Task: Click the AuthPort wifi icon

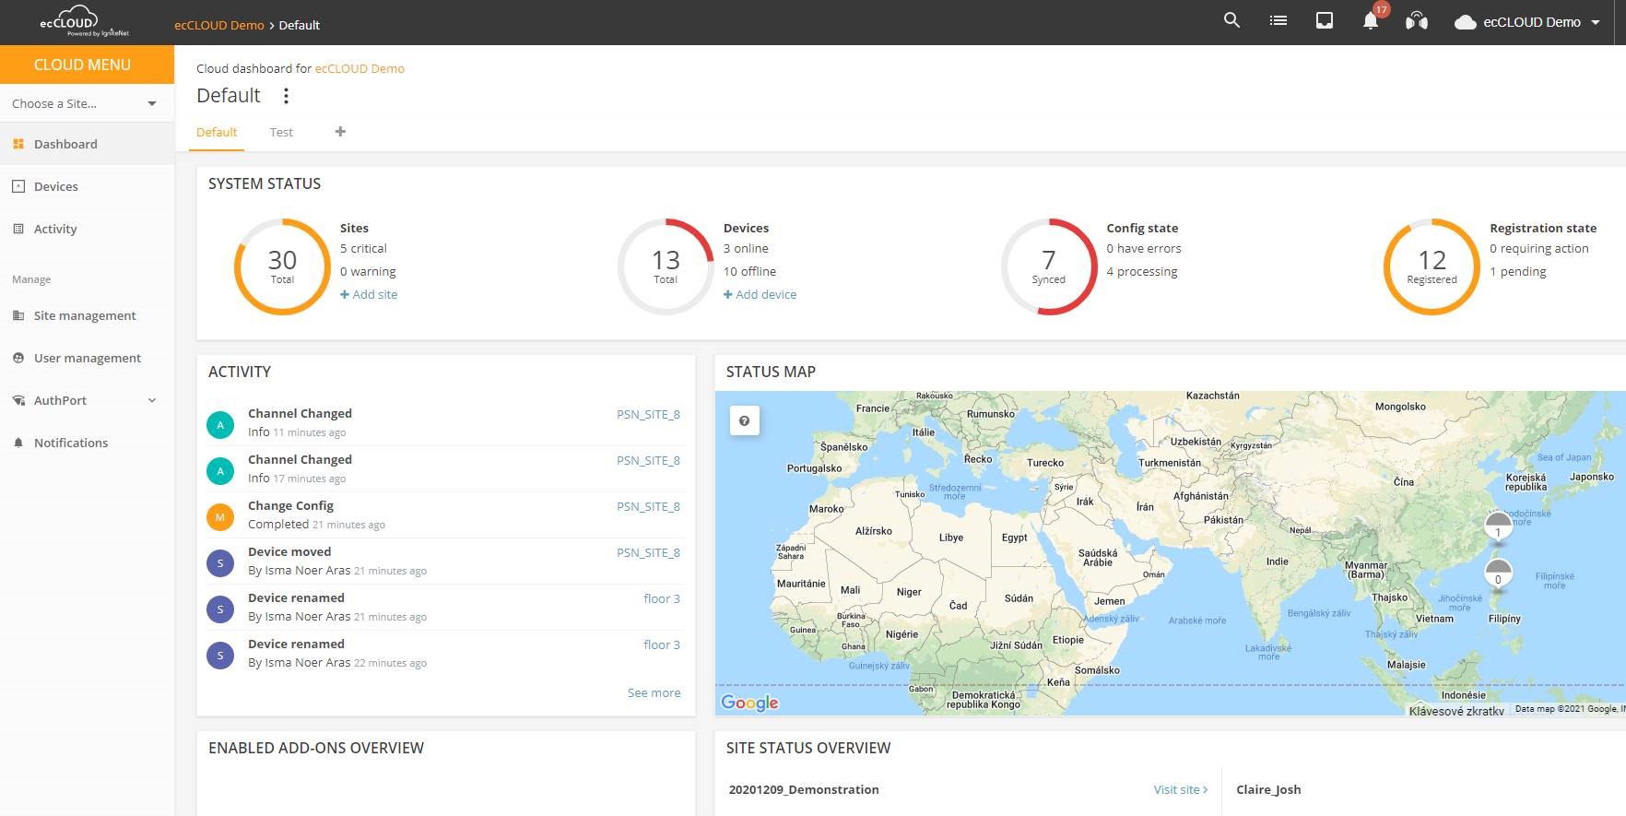Action: [18, 400]
